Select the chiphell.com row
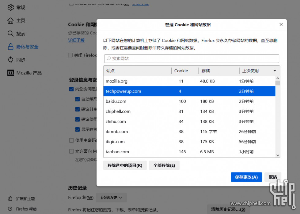Screen dimensions: 300x214 189,111
